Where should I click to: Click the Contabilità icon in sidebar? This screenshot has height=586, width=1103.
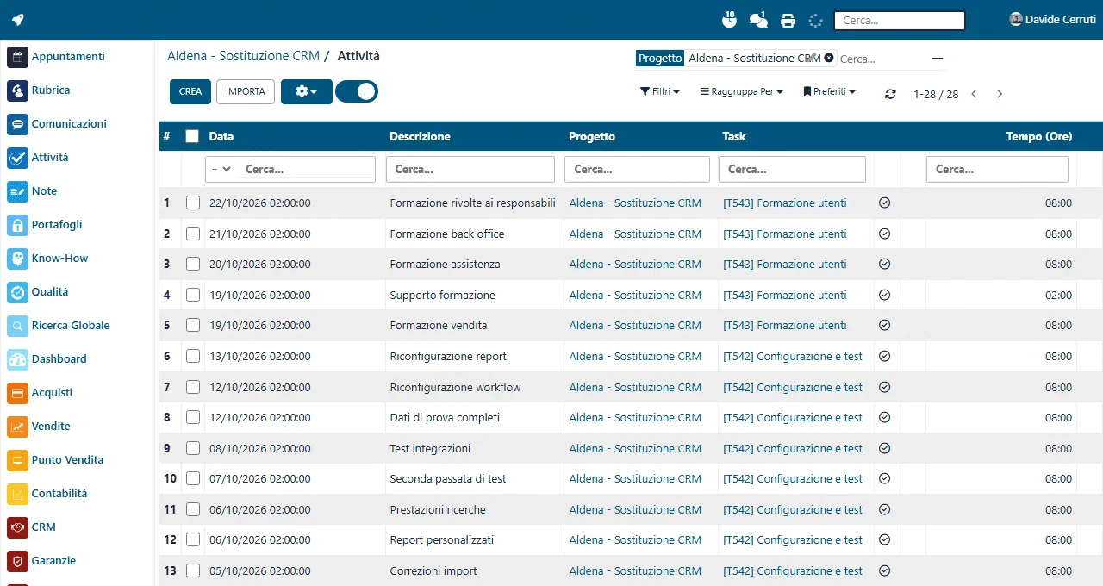click(x=18, y=494)
